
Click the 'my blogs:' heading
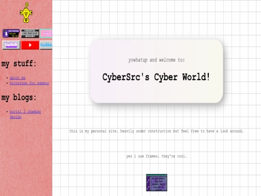click(x=19, y=97)
